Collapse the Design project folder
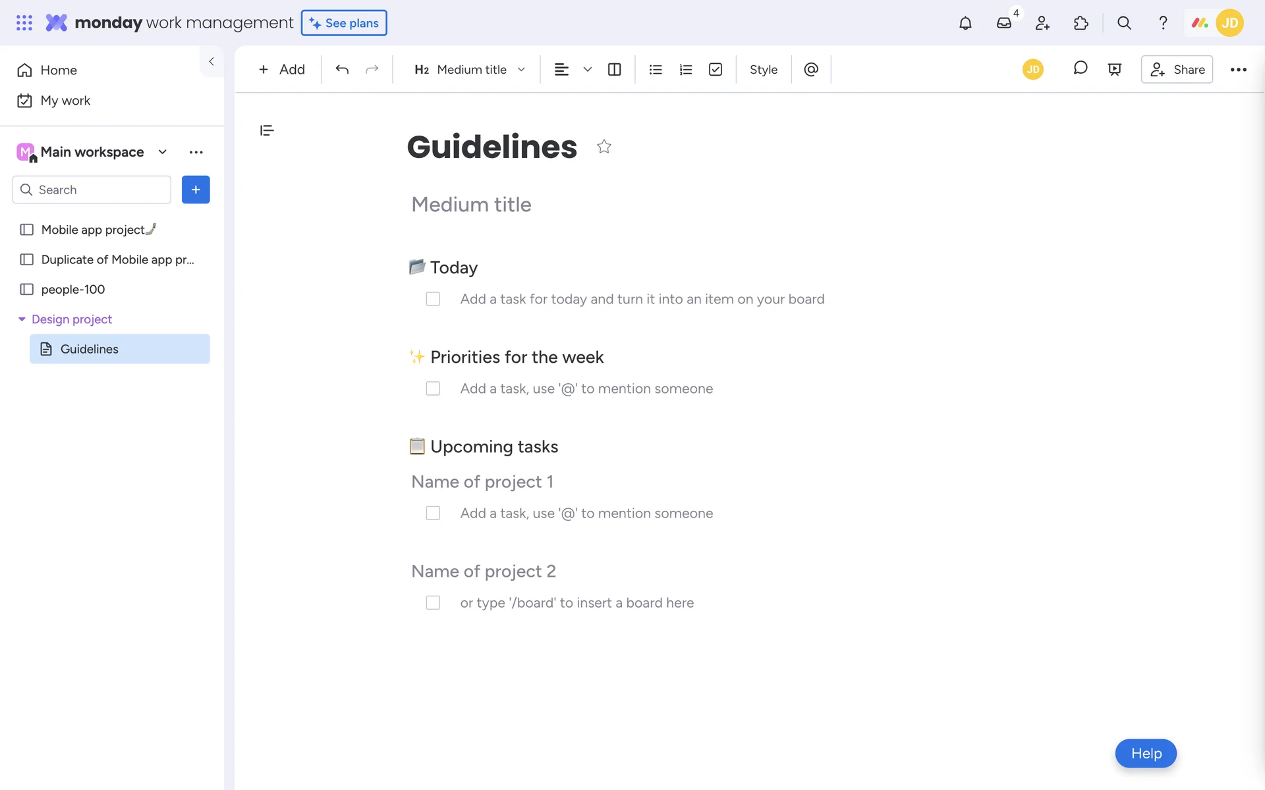 pos(22,319)
